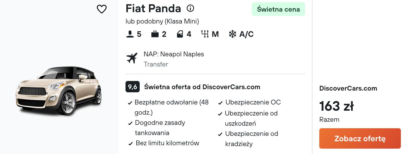Open Fiat Panda info icon
Image resolution: width=404 pixels, height=154 pixels.
click(190, 8)
